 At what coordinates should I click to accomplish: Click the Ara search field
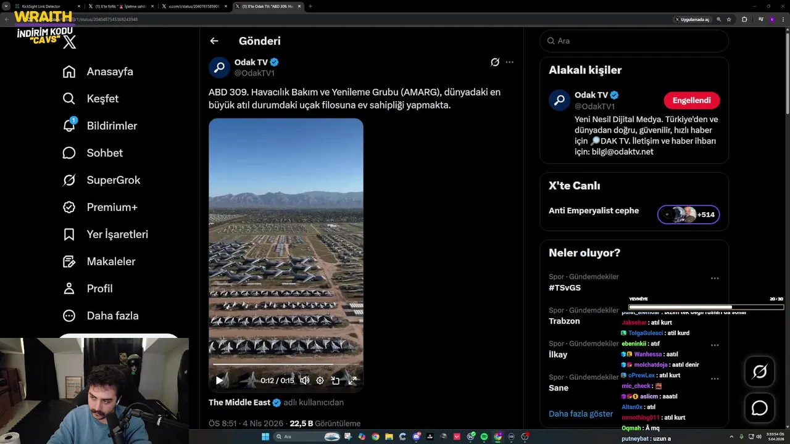coord(636,41)
